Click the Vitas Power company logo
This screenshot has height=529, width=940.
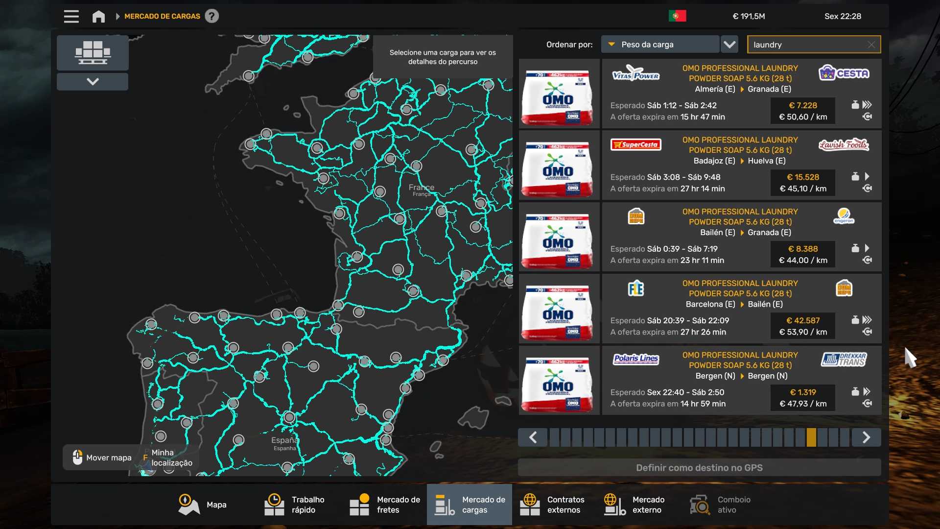[x=635, y=74]
